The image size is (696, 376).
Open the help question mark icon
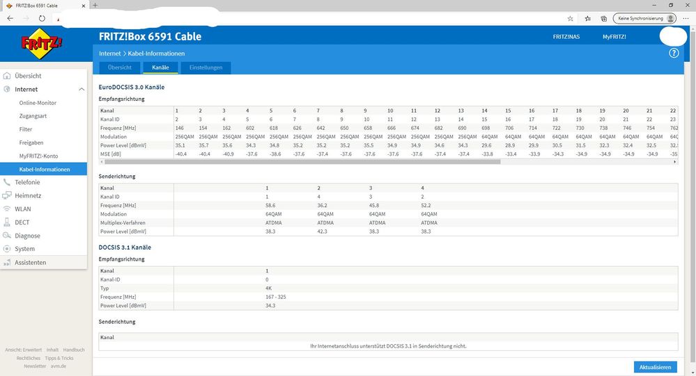point(674,53)
